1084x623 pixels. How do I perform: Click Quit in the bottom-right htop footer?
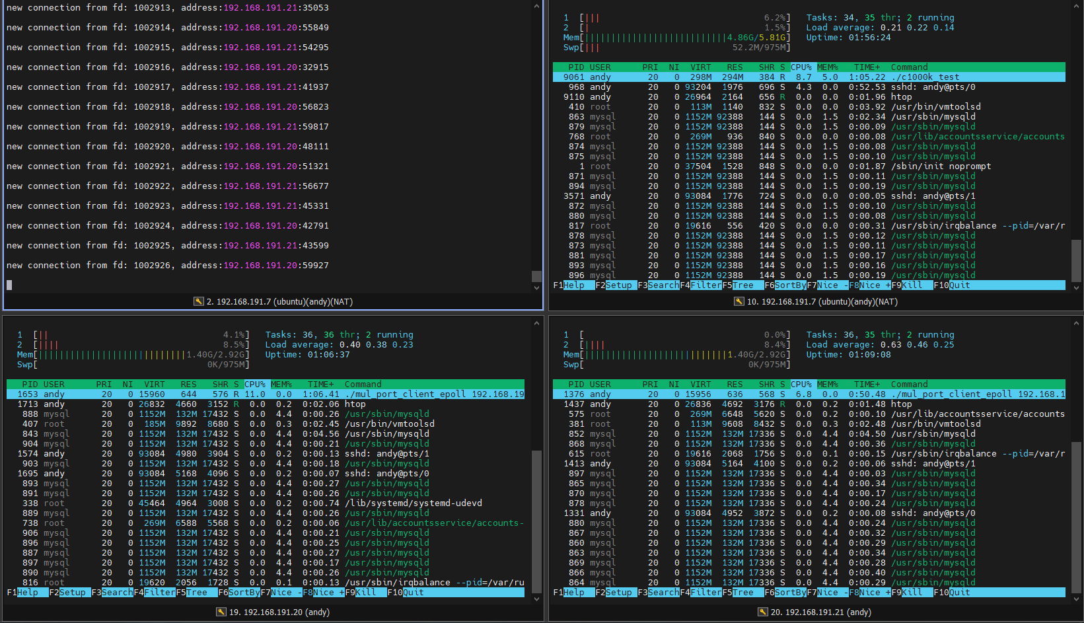pyautogui.click(x=959, y=593)
